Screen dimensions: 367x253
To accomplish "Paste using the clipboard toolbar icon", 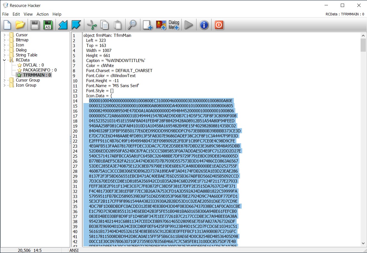I will pyautogui.click(x=118, y=25).
